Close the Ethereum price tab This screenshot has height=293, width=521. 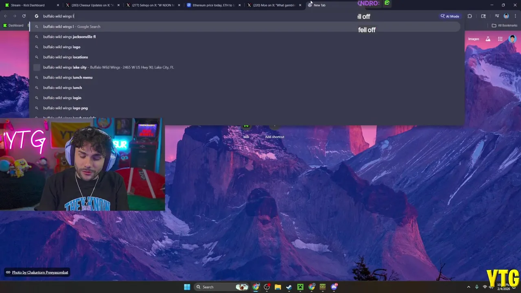(x=239, y=5)
